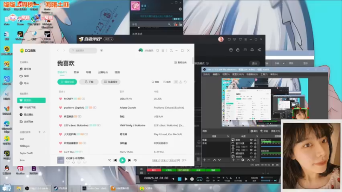Image resolution: width=342 pixels, height=192 pixels.
Task: Move OBS source up with arrow
Action: 248,160
